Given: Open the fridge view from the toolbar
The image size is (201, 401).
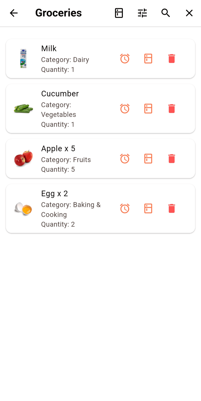Looking at the screenshot, I should point(118,13).
